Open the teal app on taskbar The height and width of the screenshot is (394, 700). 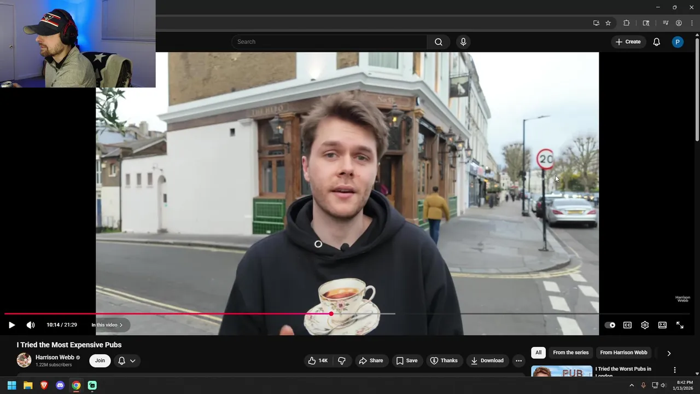coord(92,385)
